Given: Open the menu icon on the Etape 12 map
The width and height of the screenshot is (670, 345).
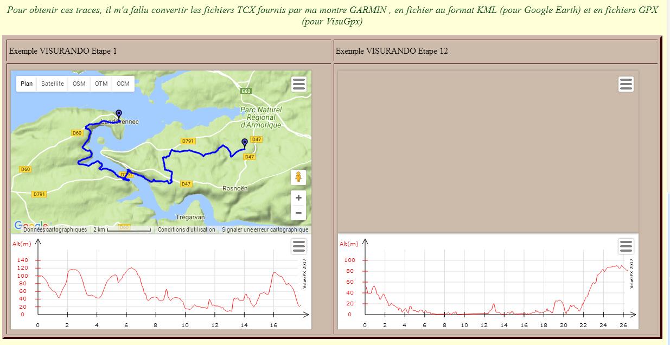Looking at the screenshot, I should click(x=626, y=84).
